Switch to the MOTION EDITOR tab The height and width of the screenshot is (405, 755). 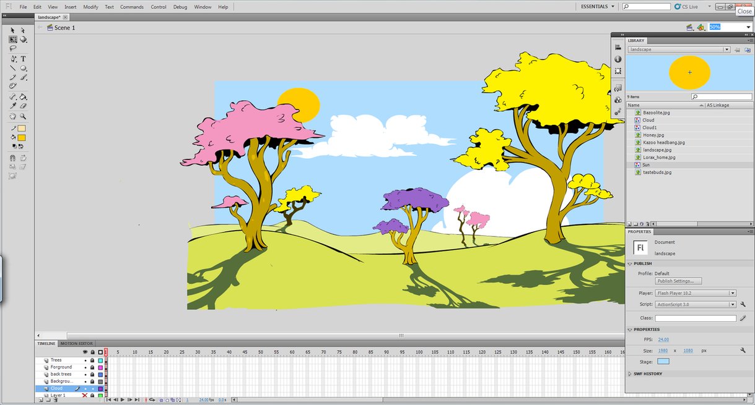tap(77, 343)
